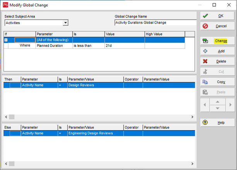Click the P6 application logo icon
The width and height of the screenshot is (237, 170).
pos(5,5)
